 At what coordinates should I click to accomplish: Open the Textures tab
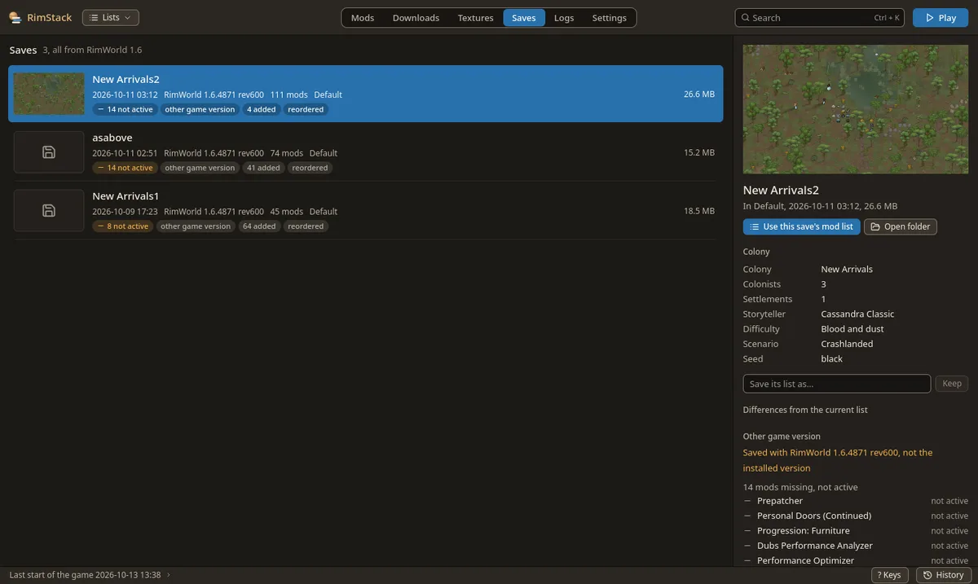pos(475,17)
